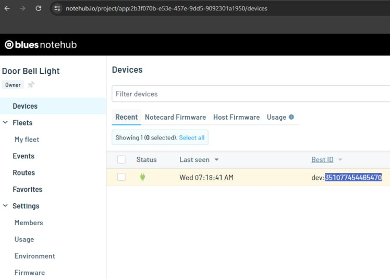Sort by Last seen column arrow

click(x=216, y=160)
